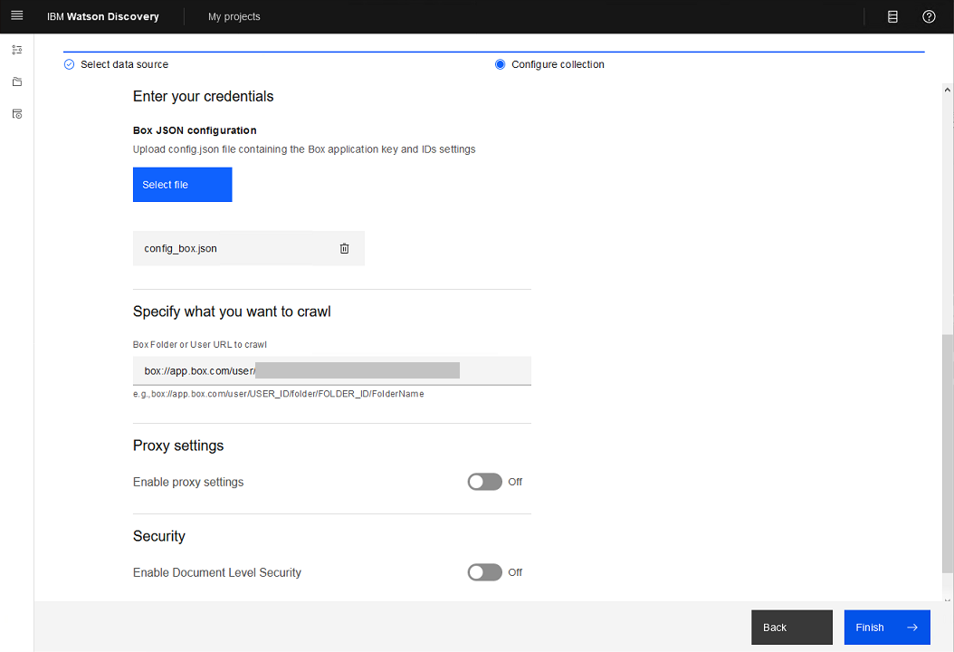Open the Integrate and deploy sidebar icon
The width and height of the screenshot is (954, 652).
17,114
